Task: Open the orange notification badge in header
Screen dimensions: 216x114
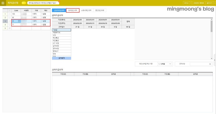Action: click(x=59, y=1)
